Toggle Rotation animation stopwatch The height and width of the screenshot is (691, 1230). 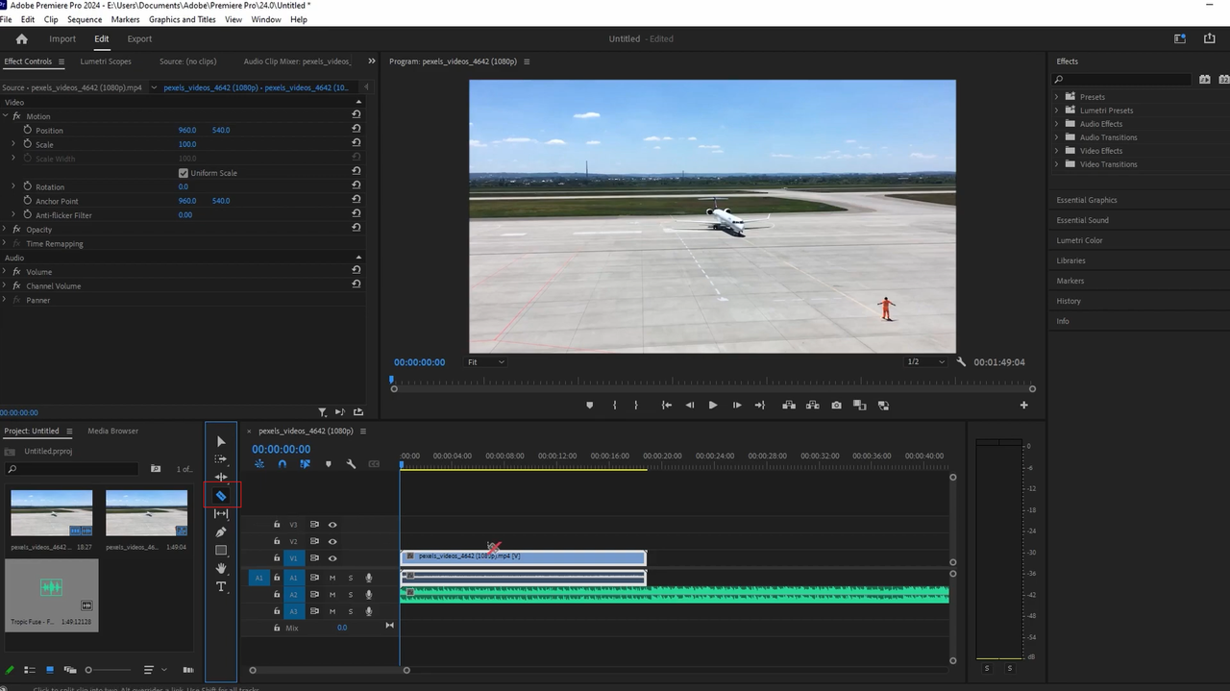pos(28,186)
